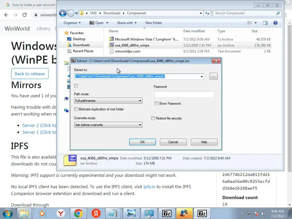Open the Extract to path dropdown arrow
292x219 pixels.
[x=202, y=76]
